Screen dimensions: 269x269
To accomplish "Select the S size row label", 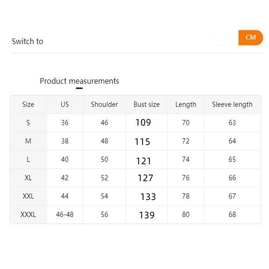I will tap(28, 123).
